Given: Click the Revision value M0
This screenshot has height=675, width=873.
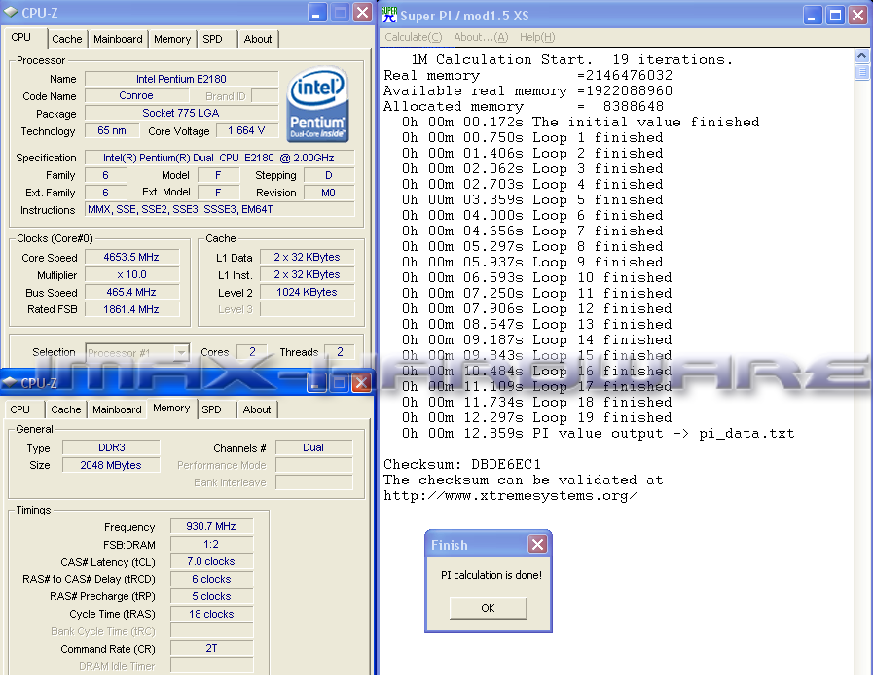Looking at the screenshot, I should point(329,193).
